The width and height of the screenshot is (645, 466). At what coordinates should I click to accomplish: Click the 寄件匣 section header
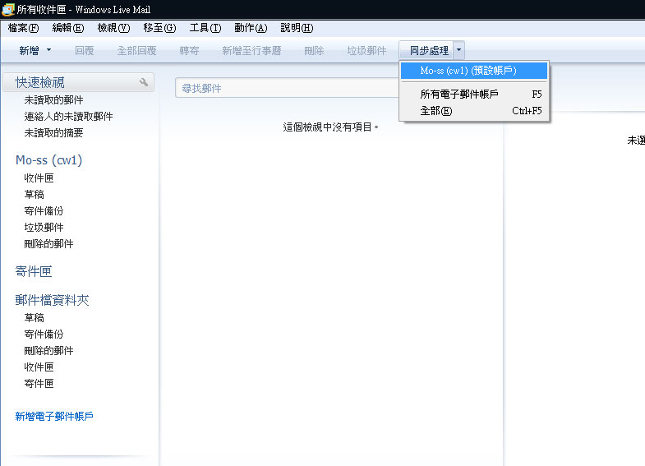pyautogui.click(x=34, y=271)
